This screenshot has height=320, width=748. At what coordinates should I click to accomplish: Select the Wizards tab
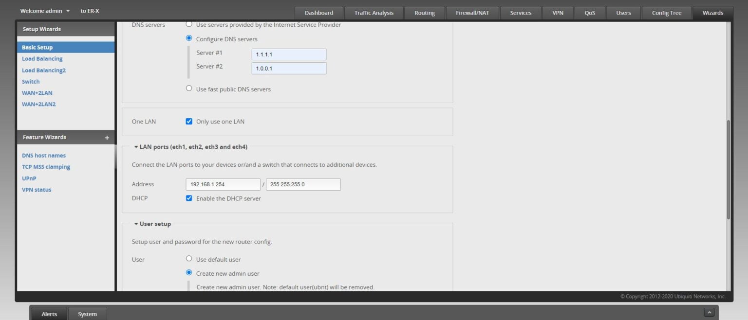click(x=712, y=13)
